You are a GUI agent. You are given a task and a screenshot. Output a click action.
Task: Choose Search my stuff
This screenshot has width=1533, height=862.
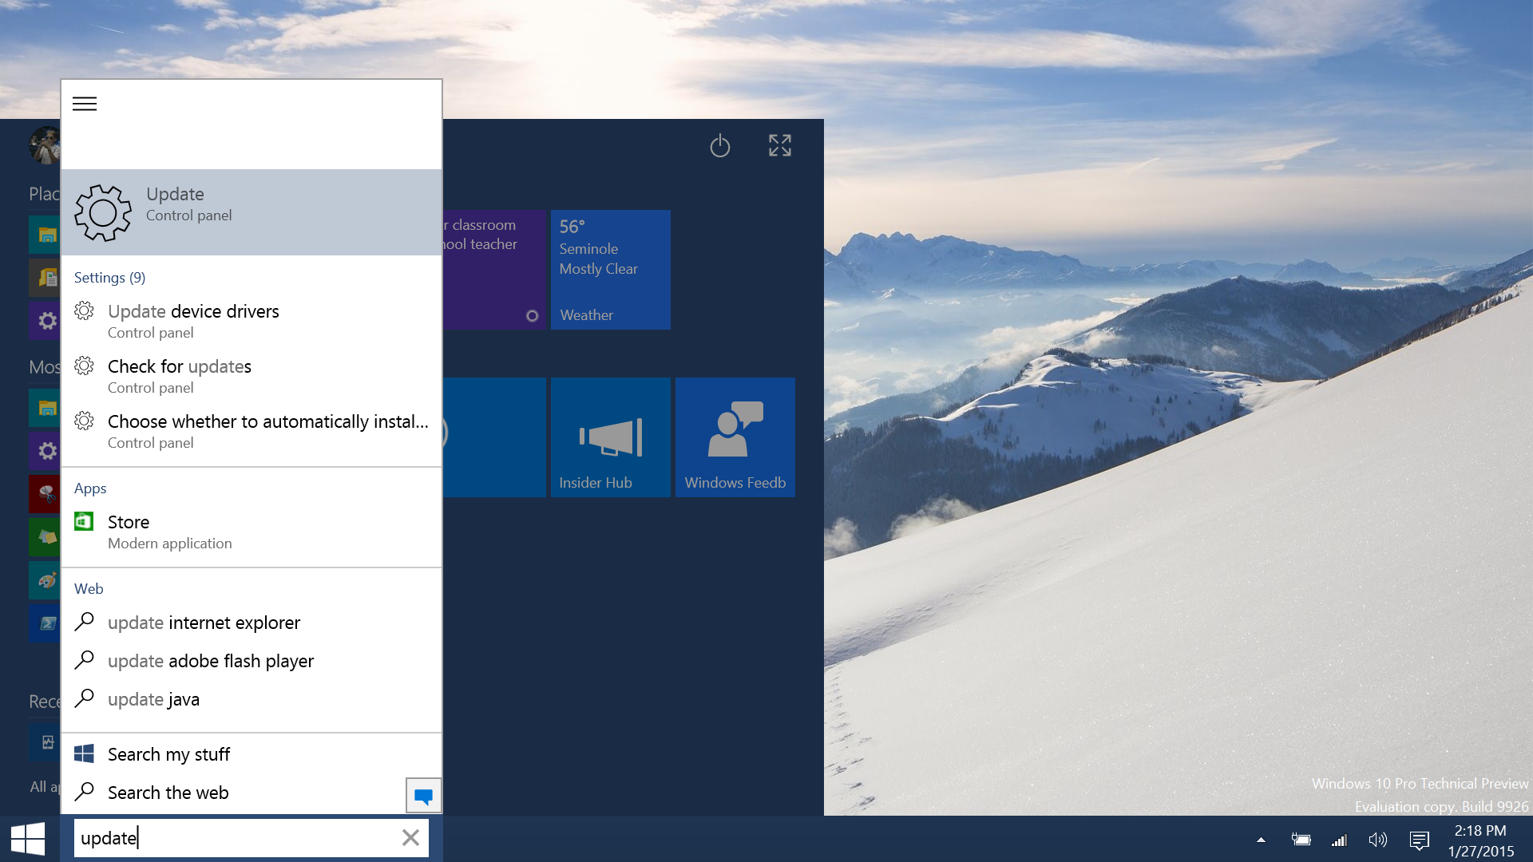pyautogui.click(x=252, y=754)
